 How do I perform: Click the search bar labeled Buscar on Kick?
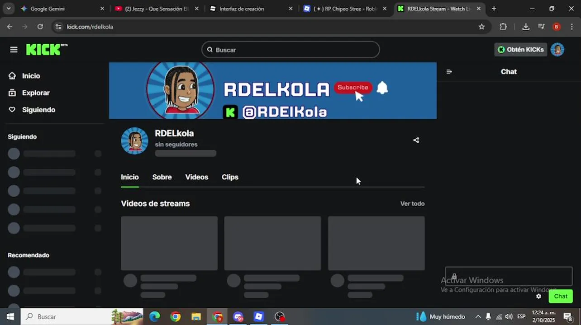290,50
